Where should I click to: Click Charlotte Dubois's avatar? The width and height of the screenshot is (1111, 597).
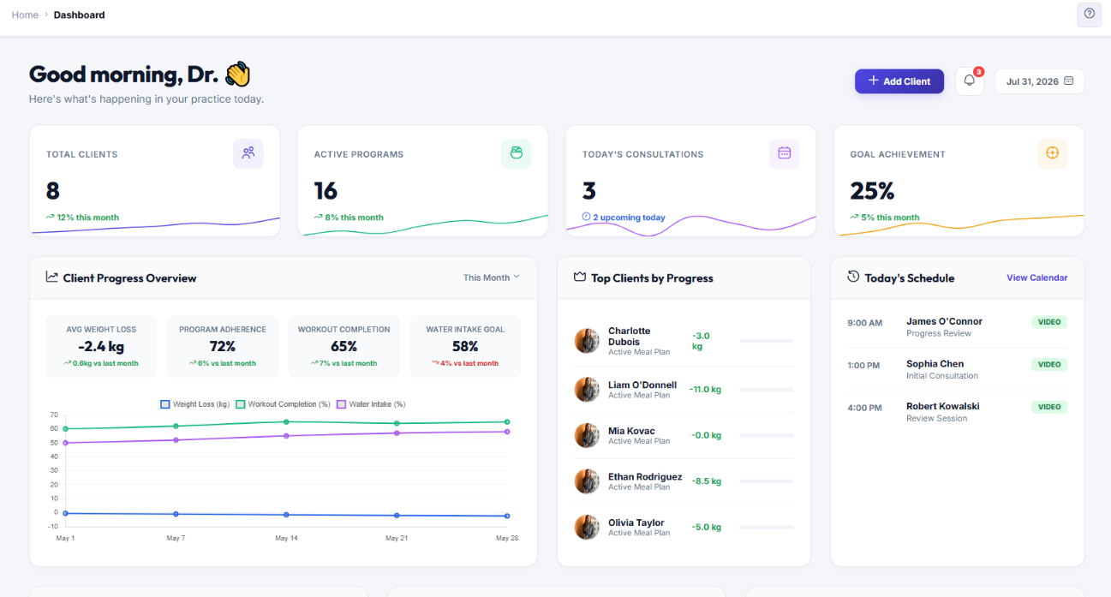pos(587,341)
